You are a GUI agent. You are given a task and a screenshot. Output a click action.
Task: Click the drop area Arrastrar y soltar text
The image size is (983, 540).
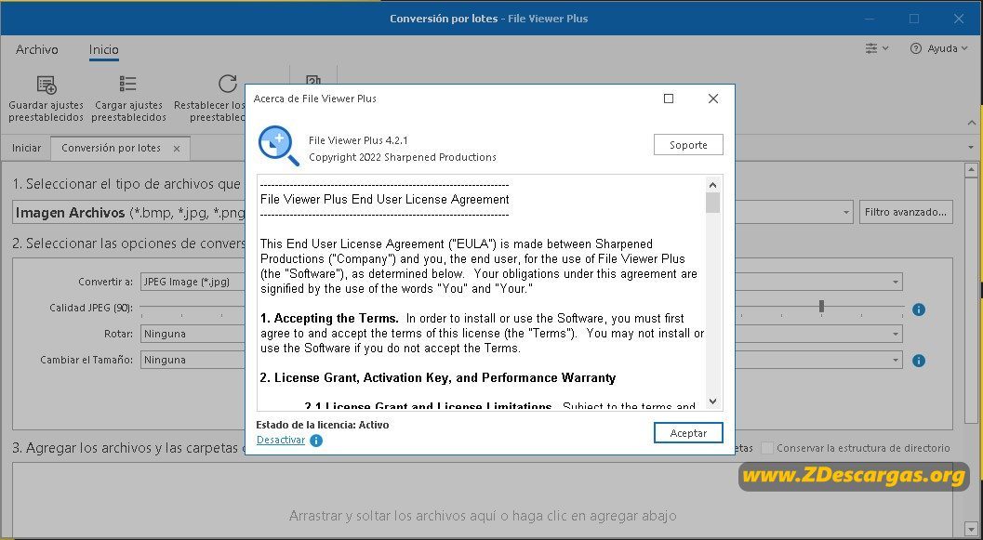[x=483, y=516]
